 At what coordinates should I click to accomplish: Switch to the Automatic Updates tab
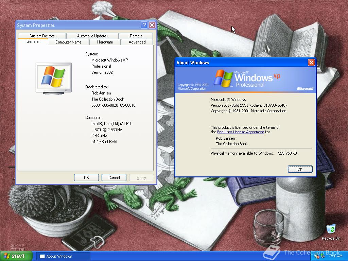[x=92, y=36]
